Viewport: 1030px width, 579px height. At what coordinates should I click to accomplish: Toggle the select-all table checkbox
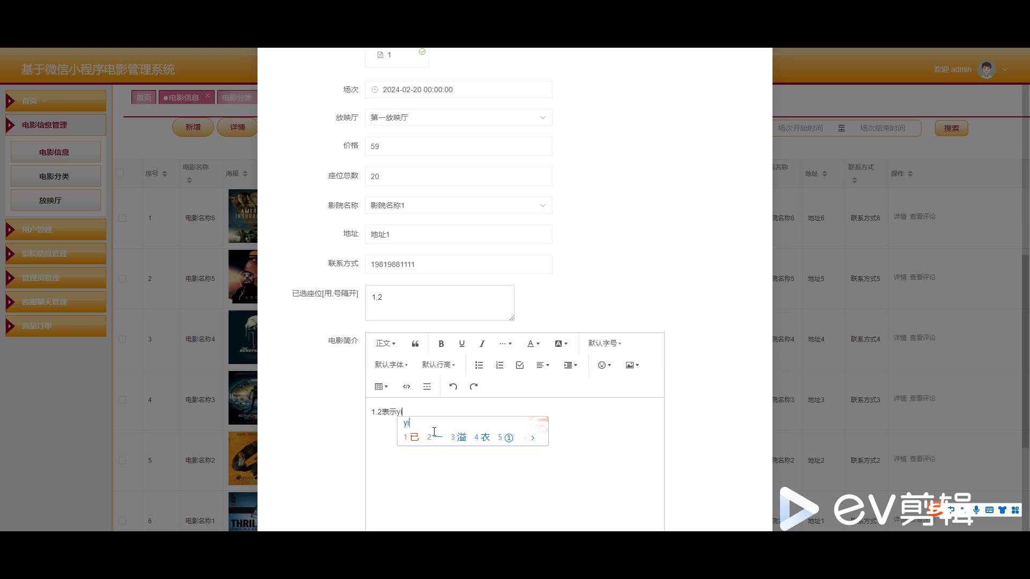(120, 173)
